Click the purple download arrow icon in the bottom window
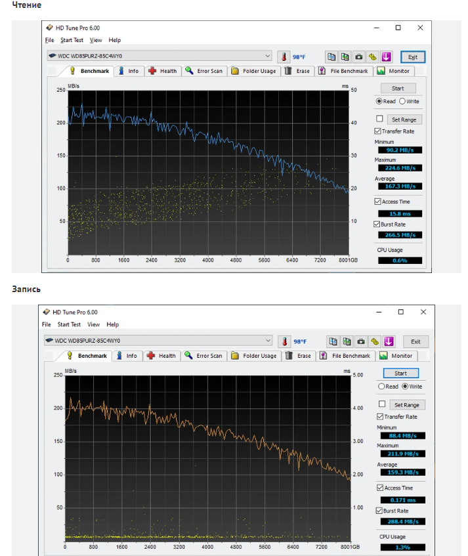Viewport: 468px width, 556px height. [389, 341]
